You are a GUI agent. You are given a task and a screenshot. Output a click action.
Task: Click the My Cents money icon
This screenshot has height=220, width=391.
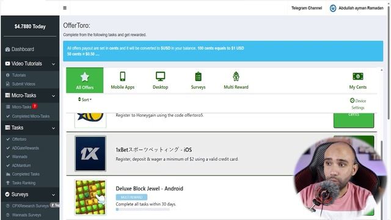click(358, 76)
